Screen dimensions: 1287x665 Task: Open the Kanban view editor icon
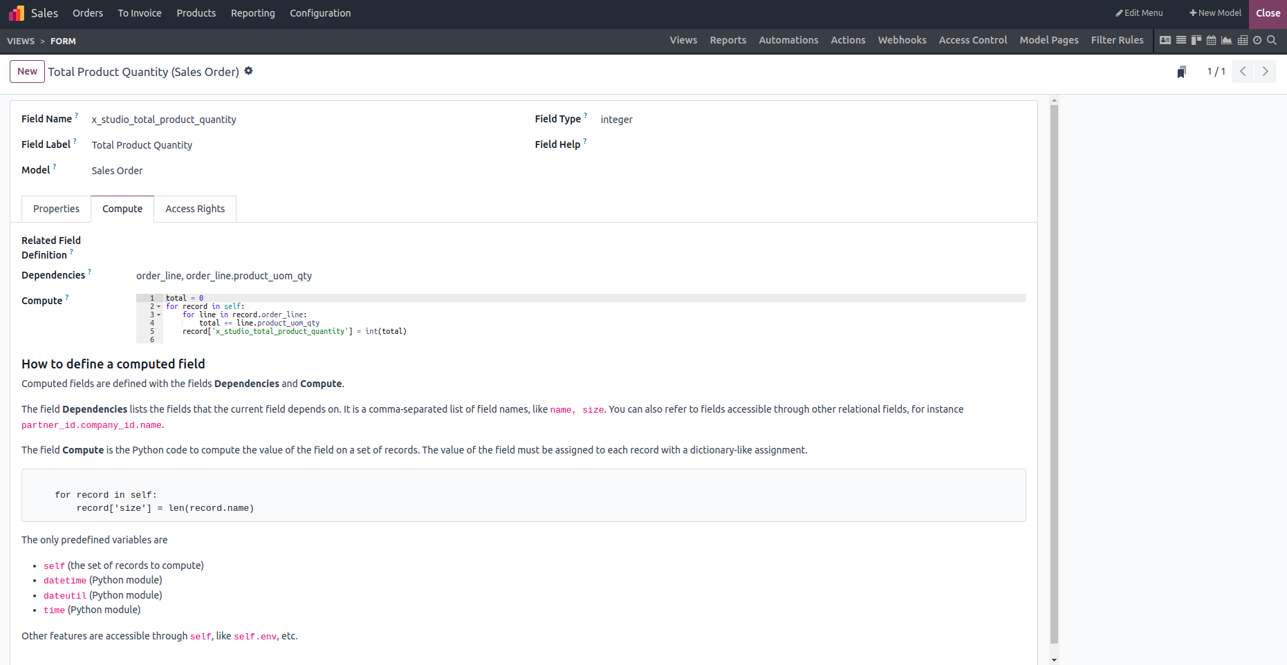[x=1196, y=40]
